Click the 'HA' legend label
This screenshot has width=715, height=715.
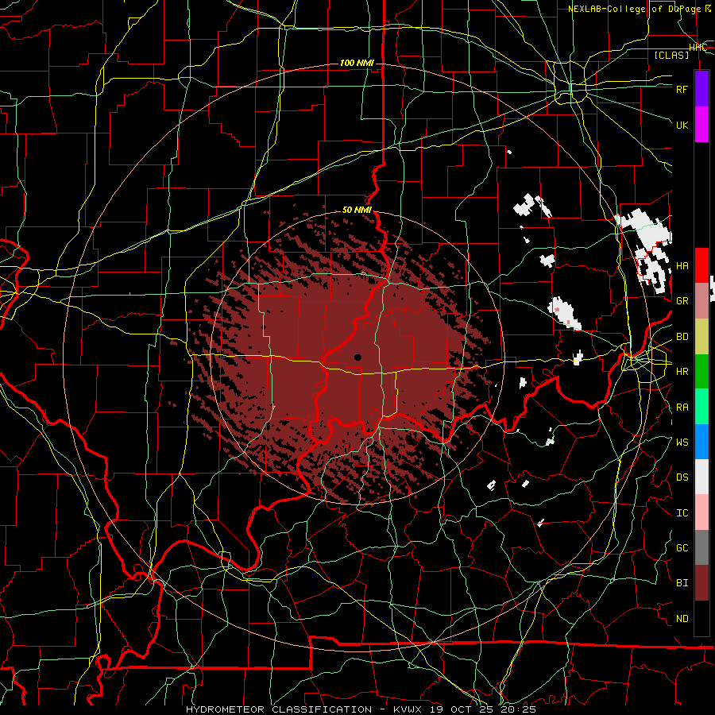[682, 266]
